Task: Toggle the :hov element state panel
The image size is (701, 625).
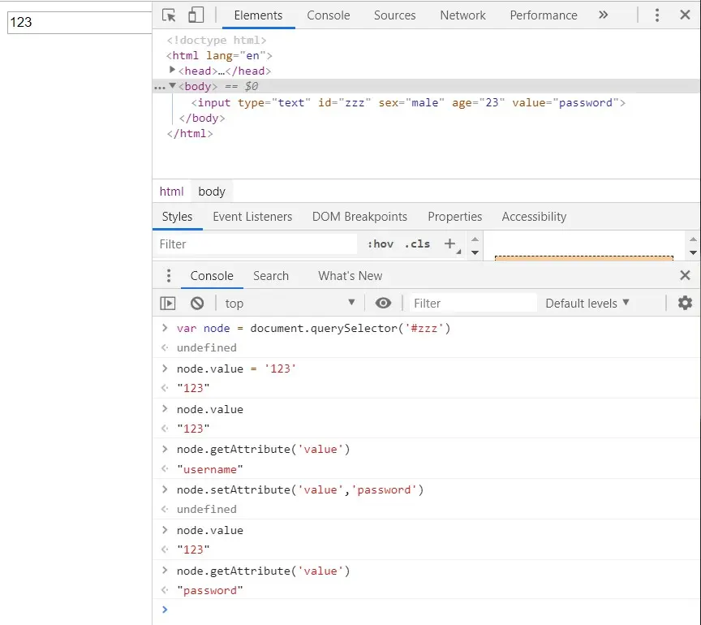Action: click(x=380, y=244)
